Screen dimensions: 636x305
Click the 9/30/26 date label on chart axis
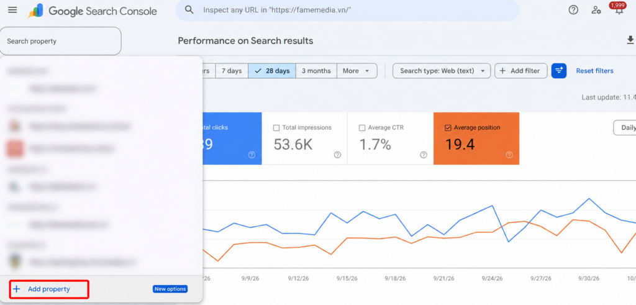tap(589, 279)
